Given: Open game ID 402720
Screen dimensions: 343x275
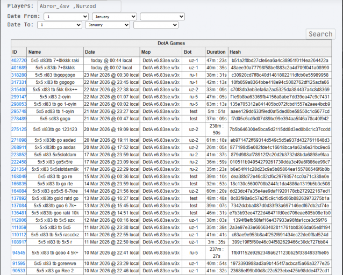Looking at the screenshot, I should tap(19, 61).
